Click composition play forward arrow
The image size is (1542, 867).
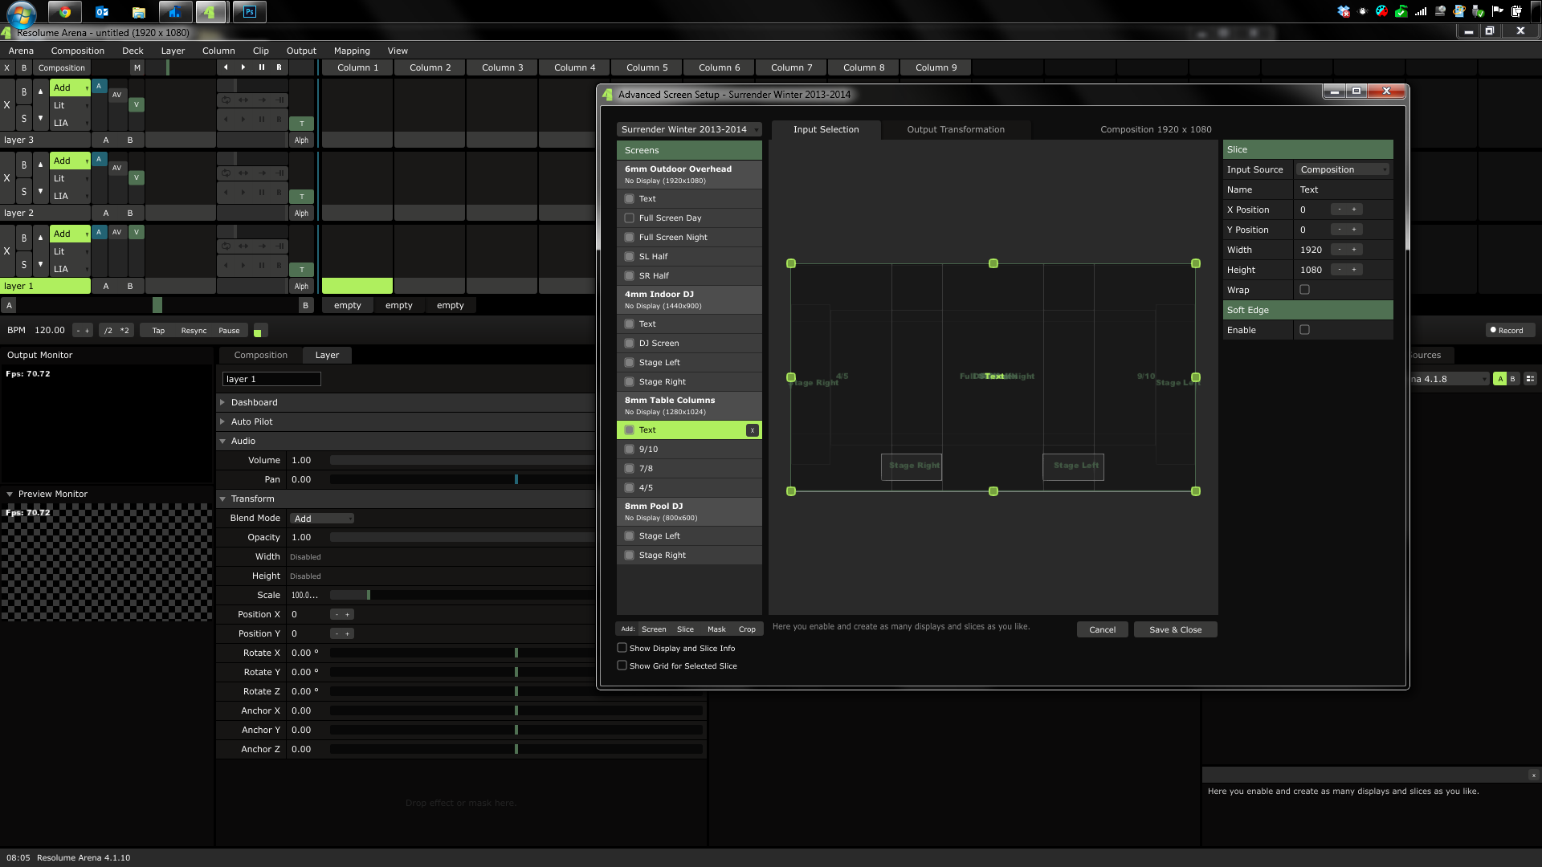243,67
